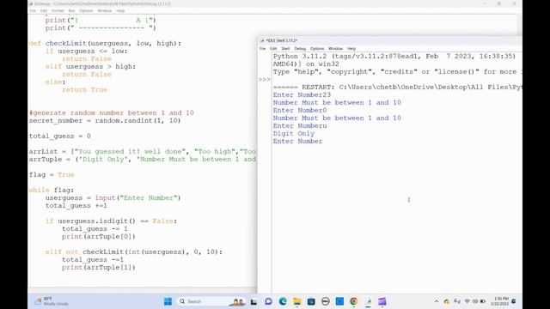The height and width of the screenshot is (309, 550).
Task: Open the clock and date in the taskbar
Action: [x=500, y=301]
